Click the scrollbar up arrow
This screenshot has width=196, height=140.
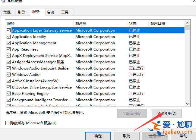(x=187, y=23)
